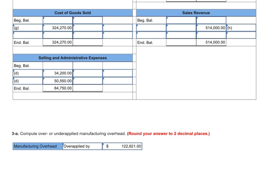Click the Cost of Goods Sold header
This screenshot has width=280, height=196.
(73, 13)
